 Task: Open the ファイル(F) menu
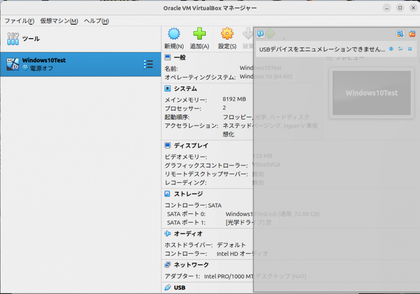(19, 21)
